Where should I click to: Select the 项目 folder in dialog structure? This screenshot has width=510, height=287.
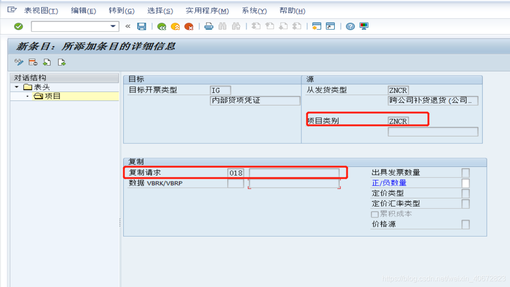47,96
